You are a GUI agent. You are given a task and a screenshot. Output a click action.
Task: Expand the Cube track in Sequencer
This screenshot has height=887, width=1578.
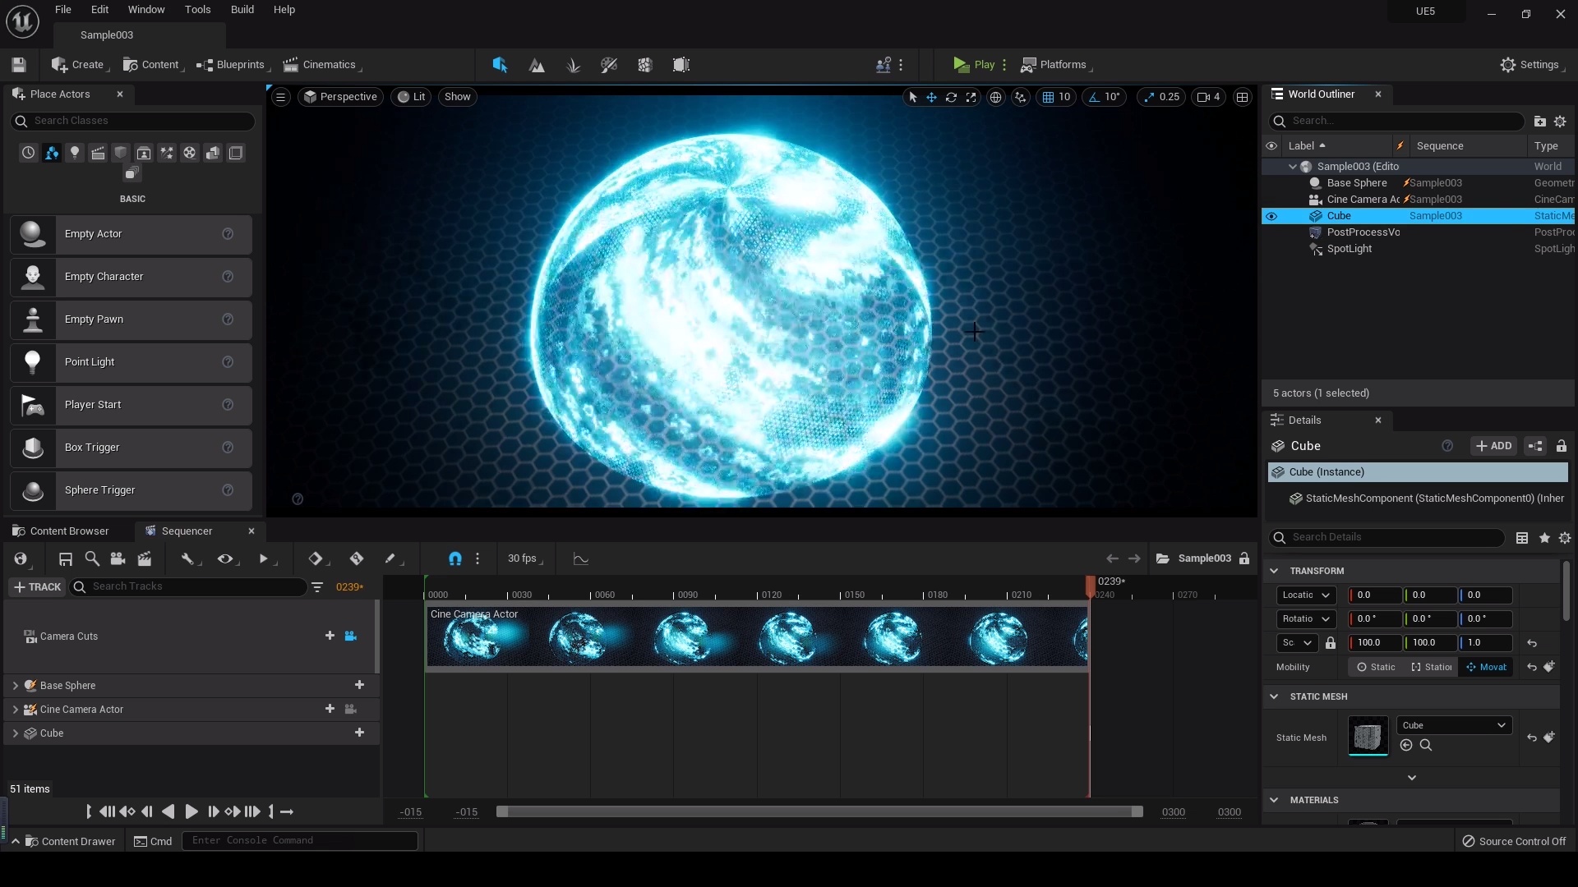pos(14,733)
